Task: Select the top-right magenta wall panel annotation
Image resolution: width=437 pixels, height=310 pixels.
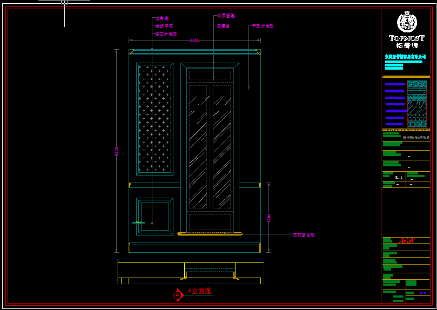Action: [x=263, y=26]
